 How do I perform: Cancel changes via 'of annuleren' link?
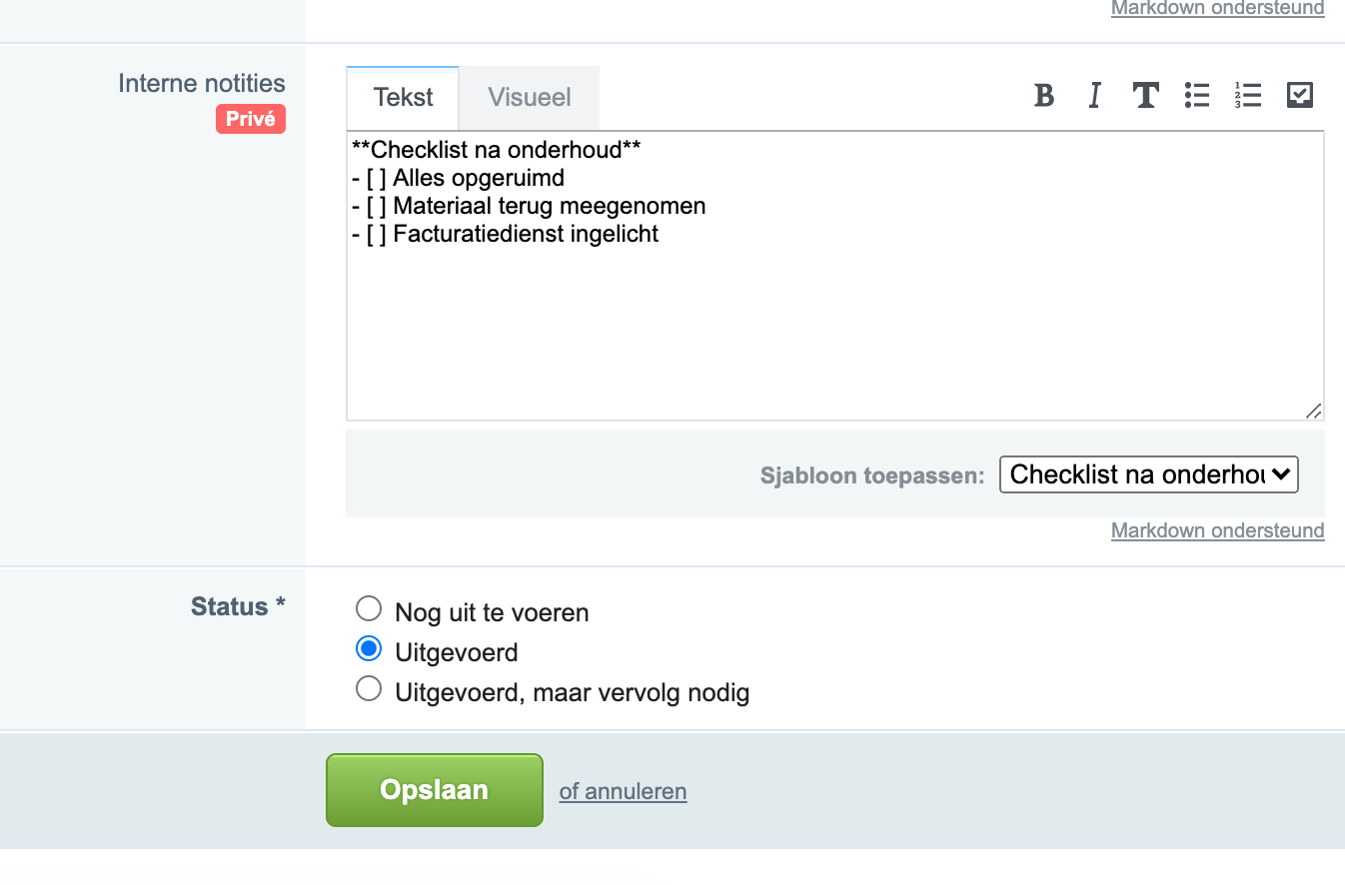click(623, 791)
